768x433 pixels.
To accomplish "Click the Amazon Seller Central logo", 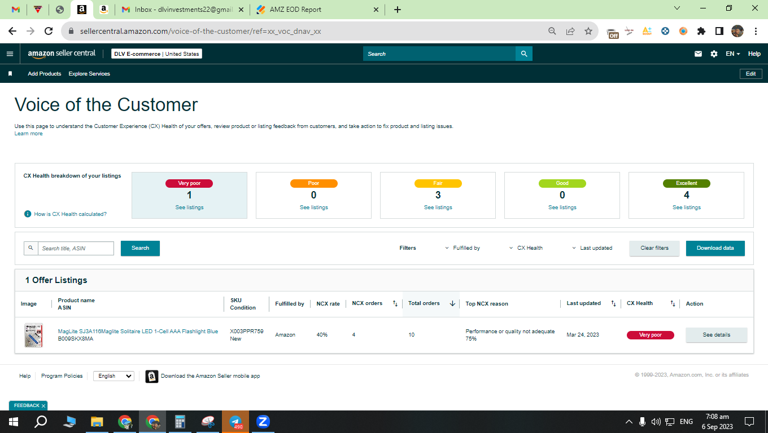I will pyautogui.click(x=62, y=54).
